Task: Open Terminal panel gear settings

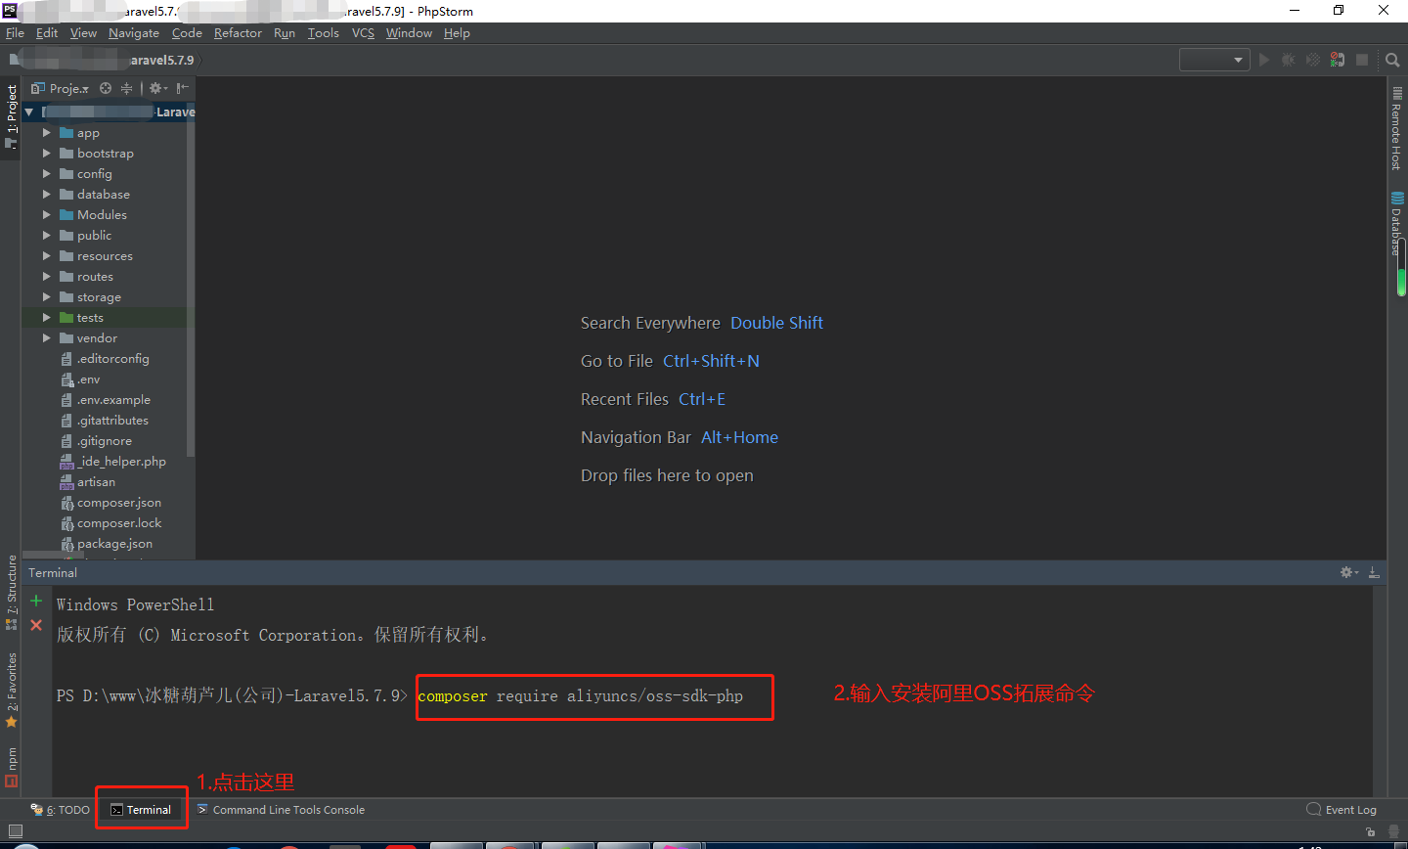Action: pos(1348,572)
